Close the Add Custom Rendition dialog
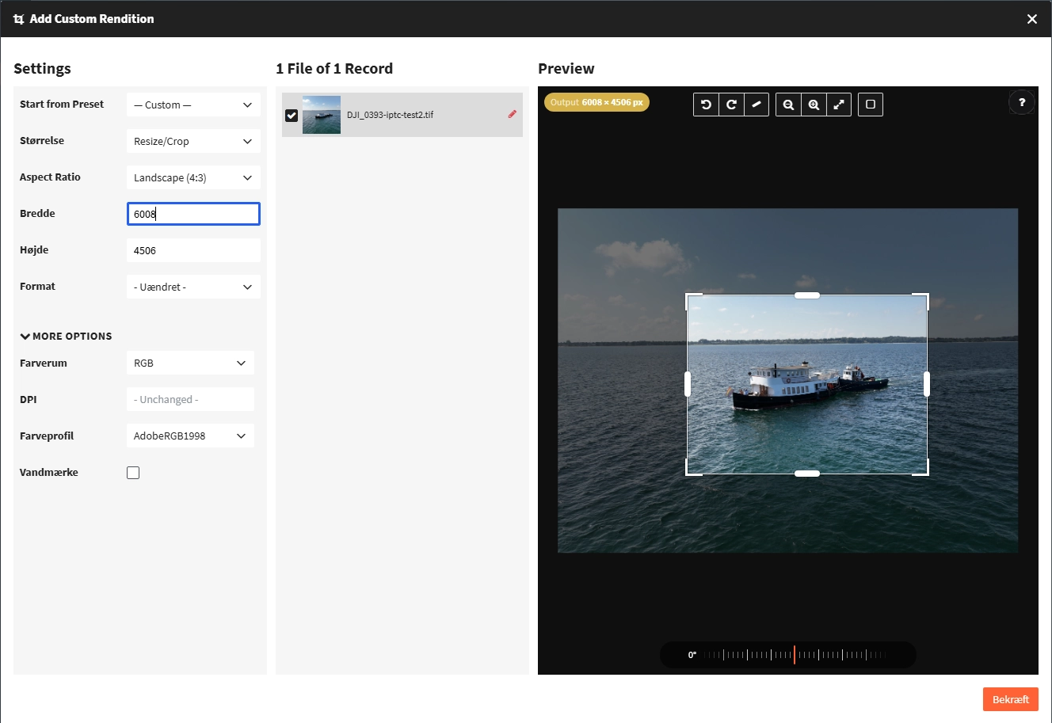 click(1031, 19)
